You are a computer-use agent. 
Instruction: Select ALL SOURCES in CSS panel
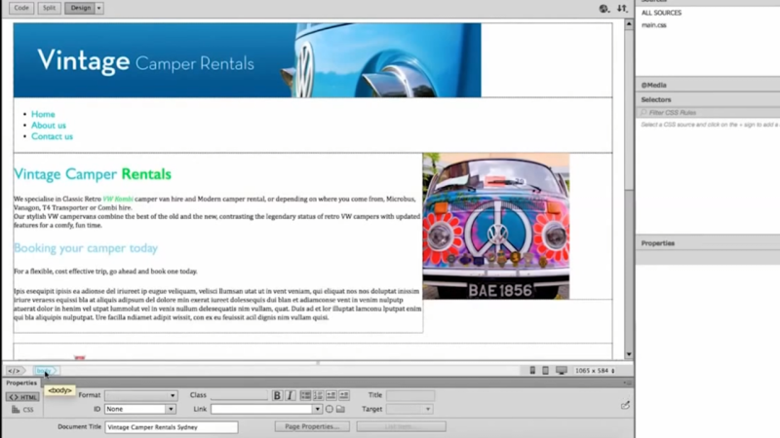pos(661,13)
